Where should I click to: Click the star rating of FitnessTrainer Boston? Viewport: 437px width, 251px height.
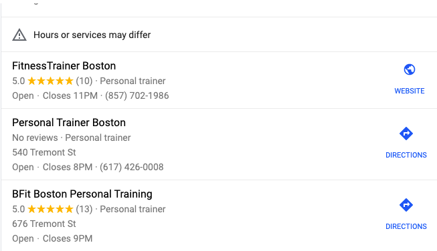point(50,81)
